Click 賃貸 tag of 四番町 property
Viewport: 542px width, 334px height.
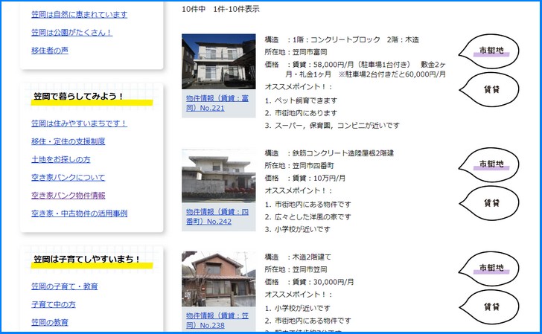[x=489, y=203]
